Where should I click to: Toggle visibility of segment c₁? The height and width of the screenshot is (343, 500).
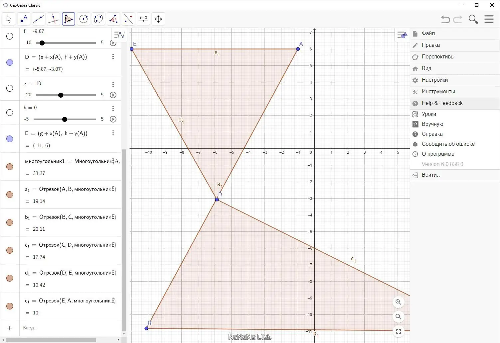(x=10, y=250)
